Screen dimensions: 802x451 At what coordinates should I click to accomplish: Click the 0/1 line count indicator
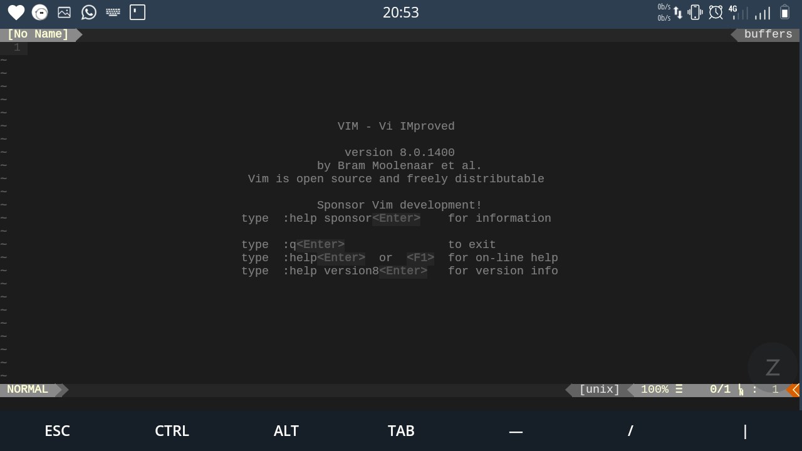720,390
